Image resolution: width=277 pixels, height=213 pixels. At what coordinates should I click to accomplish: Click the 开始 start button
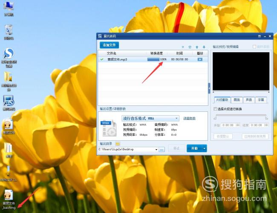click(x=194, y=148)
